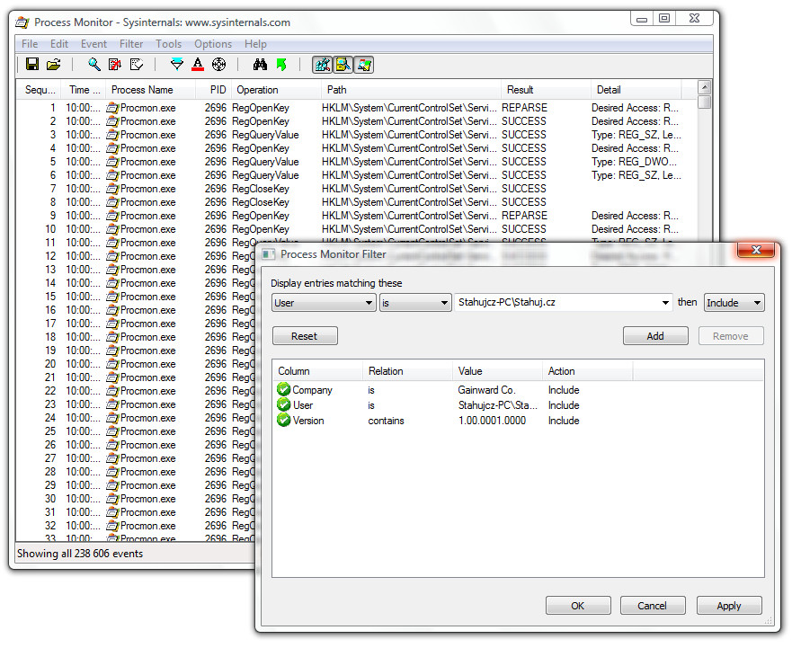Screen dimensions: 792x648
Task: Toggle Show Process and Thread Activity button
Action: [364, 65]
